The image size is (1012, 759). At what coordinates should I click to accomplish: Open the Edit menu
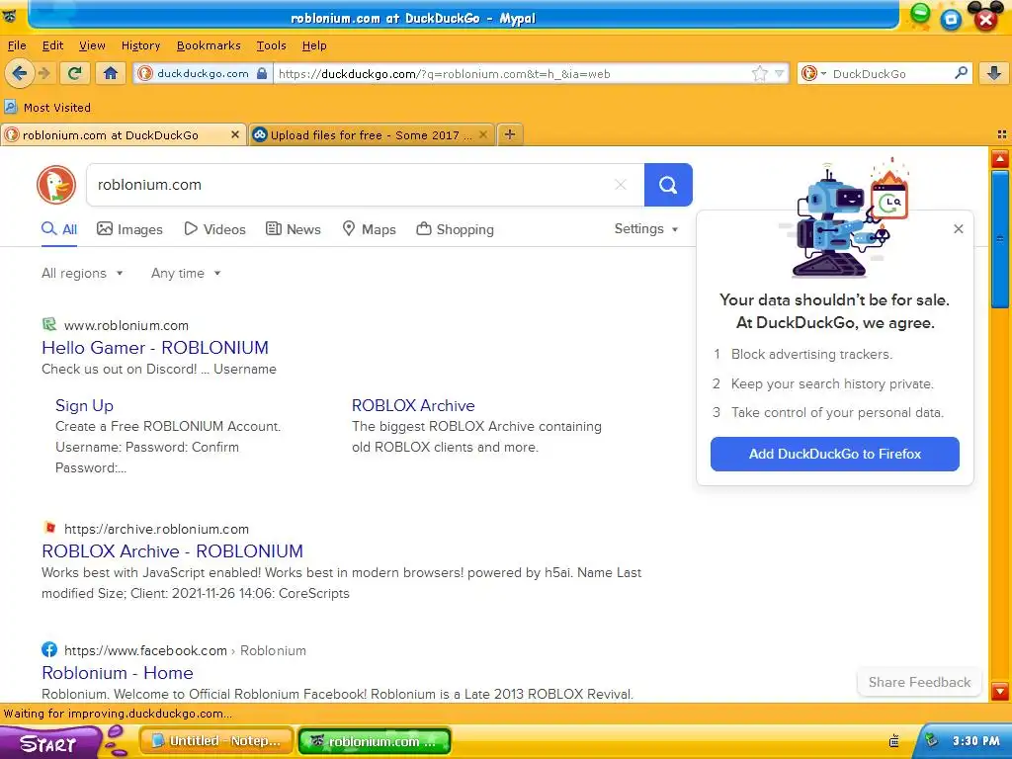click(53, 45)
